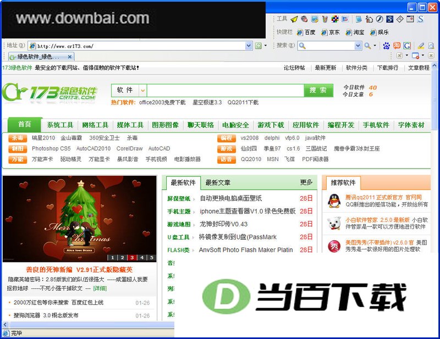
Task: Click the highlighter icon in search bar
Action: (421, 46)
